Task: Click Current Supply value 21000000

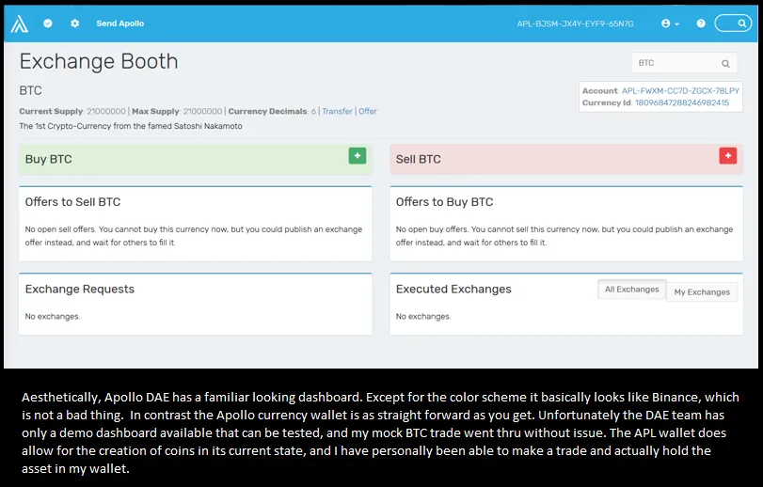Action: point(106,111)
